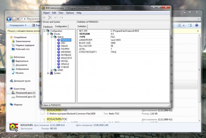Click the Undo arrow toolbar icon
The height and width of the screenshot is (138, 206).
(x=56, y=17)
